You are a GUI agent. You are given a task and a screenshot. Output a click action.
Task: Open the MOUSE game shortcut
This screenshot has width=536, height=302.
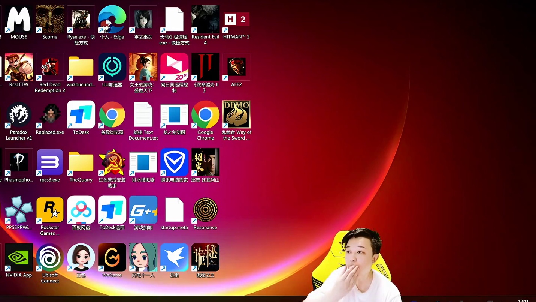point(19,20)
